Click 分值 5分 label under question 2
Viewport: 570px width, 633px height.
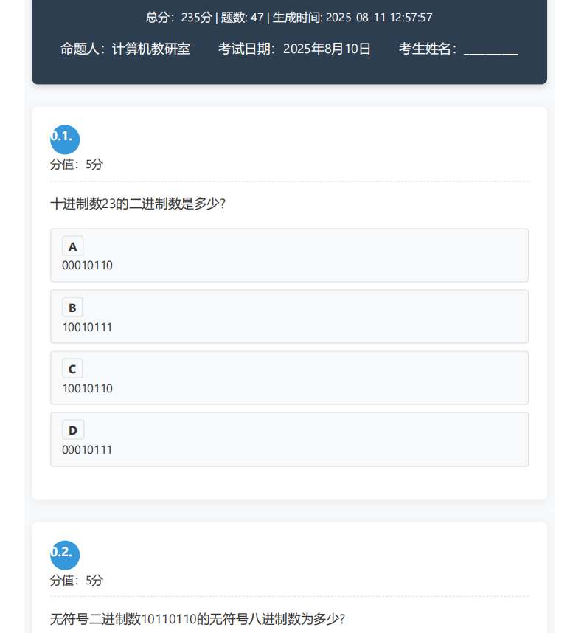(77, 581)
